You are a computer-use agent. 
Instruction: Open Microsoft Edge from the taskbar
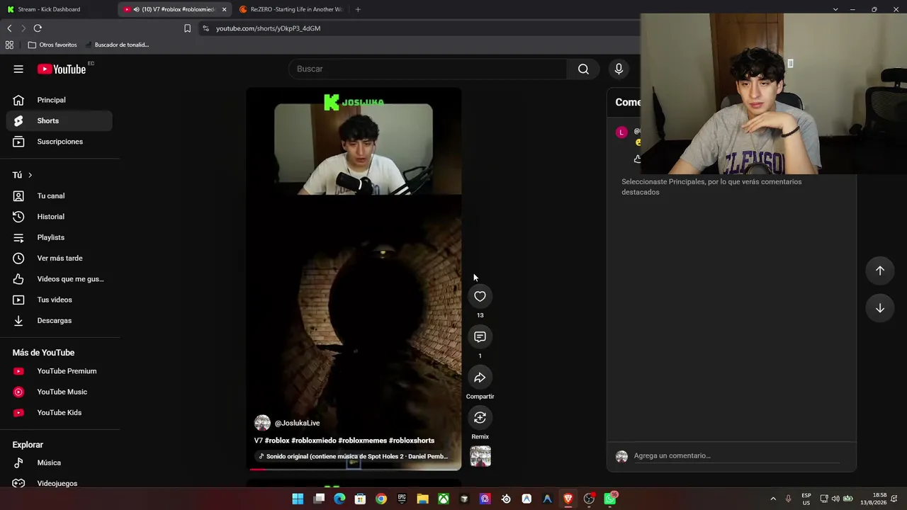point(339,499)
